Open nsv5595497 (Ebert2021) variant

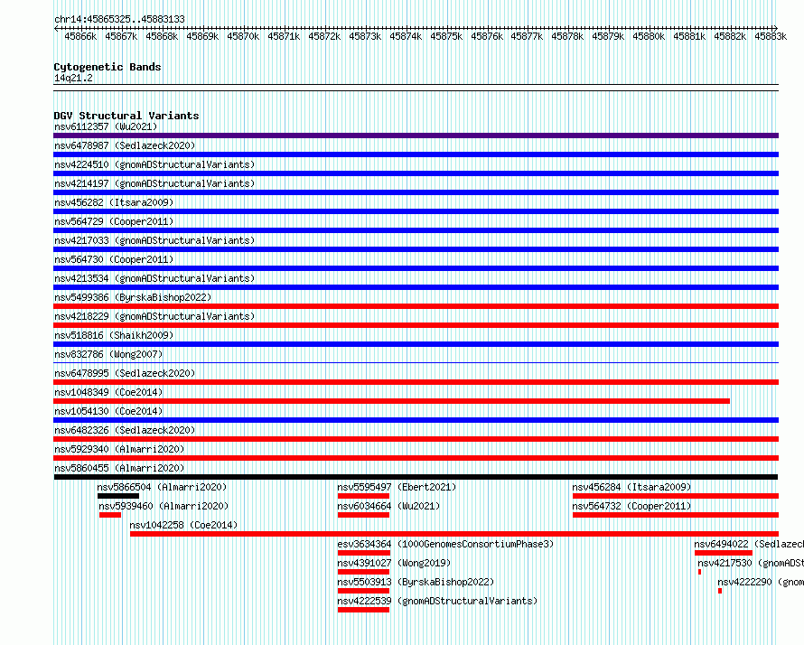(x=397, y=487)
